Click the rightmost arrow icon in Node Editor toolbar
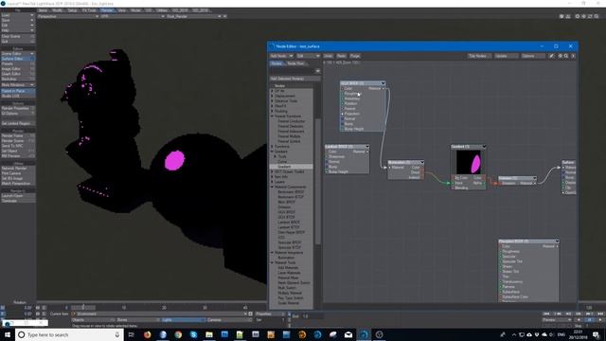Image resolution: width=606 pixels, height=341 pixels. (x=573, y=56)
